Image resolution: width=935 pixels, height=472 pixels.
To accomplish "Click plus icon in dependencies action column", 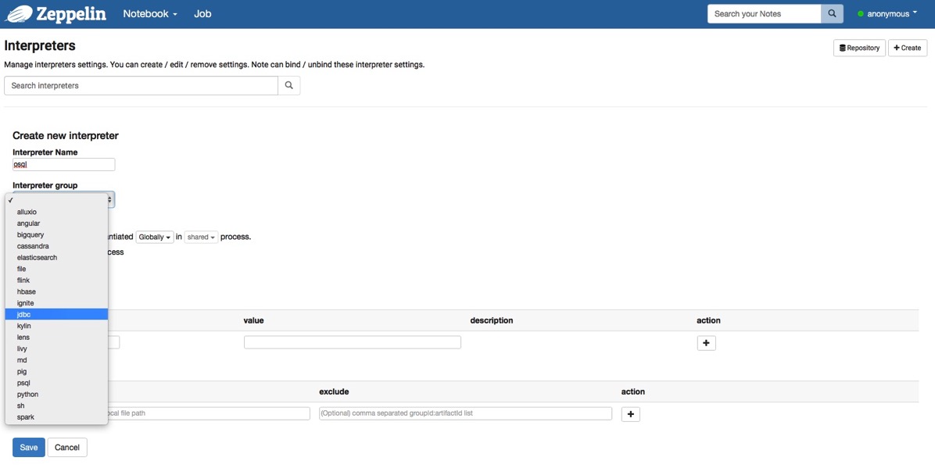I will [x=630, y=414].
